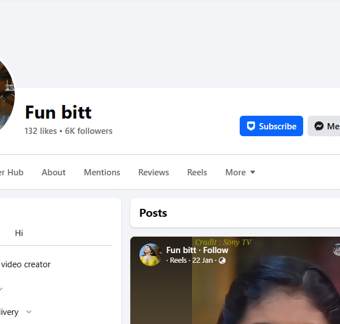
Task: Open the Hub tab in navigation
Action: tap(12, 172)
